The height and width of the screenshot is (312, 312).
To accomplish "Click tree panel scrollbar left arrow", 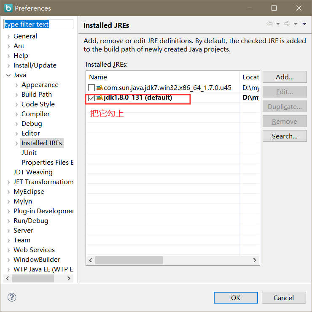I will click(8, 278).
